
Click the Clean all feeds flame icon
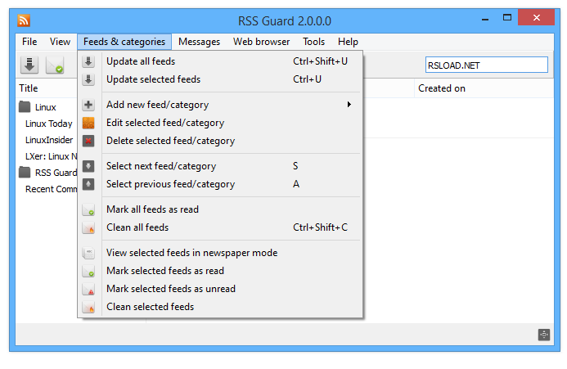click(88, 227)
